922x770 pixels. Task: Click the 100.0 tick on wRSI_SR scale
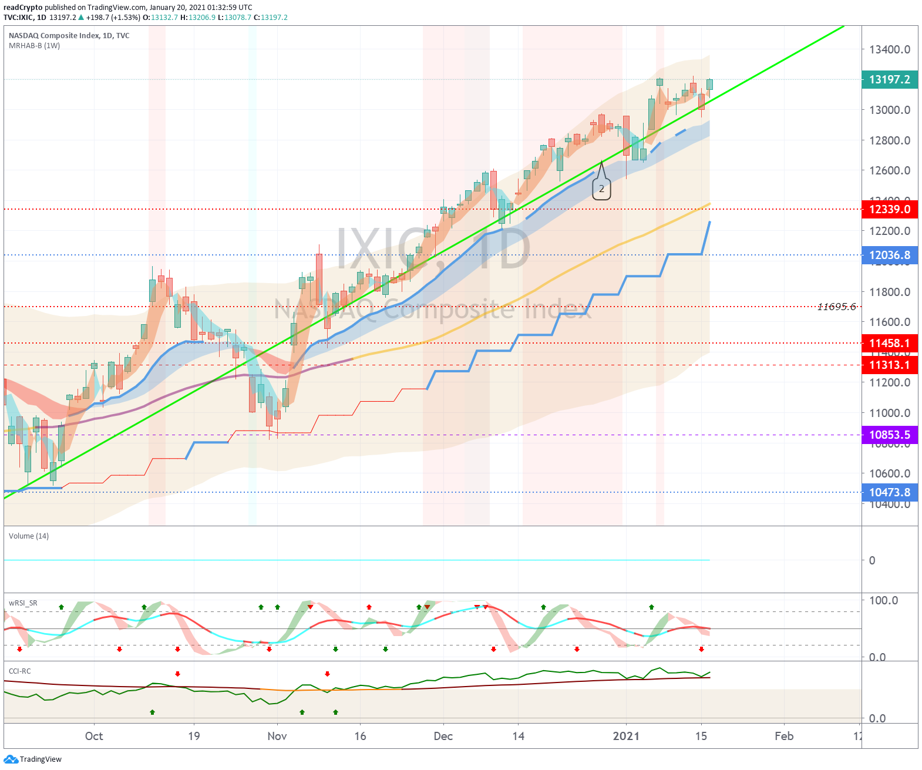[x=883, y=601]
